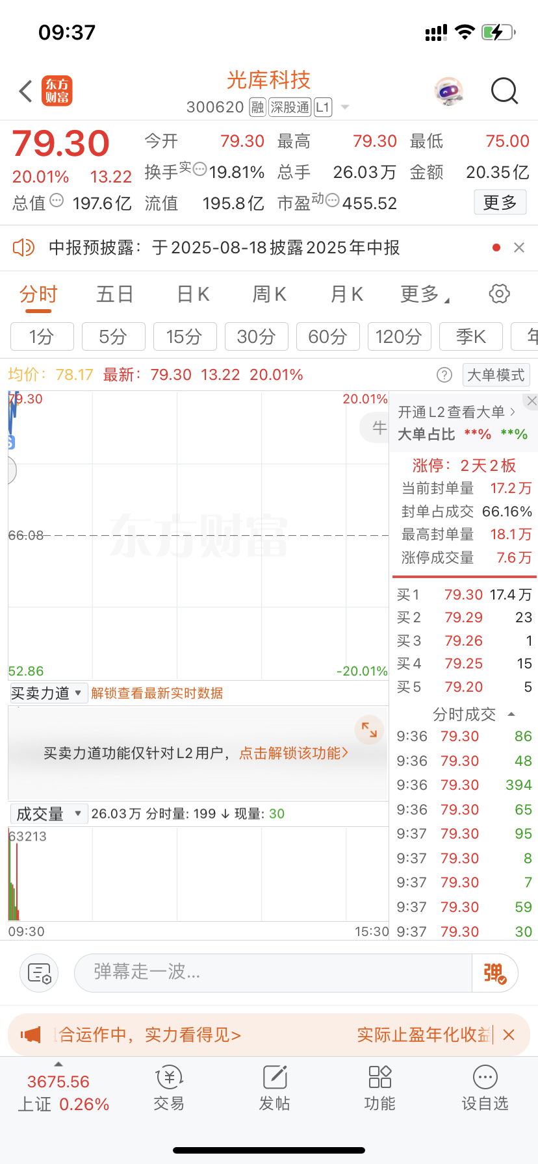Open info bubble beside 总值
The height and width of the screenshot is (1164, 538).
pos(57,200)
